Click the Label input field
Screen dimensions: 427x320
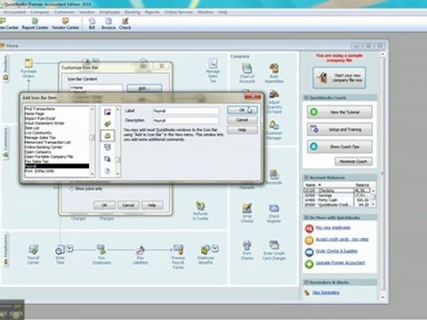pos(186,111)
